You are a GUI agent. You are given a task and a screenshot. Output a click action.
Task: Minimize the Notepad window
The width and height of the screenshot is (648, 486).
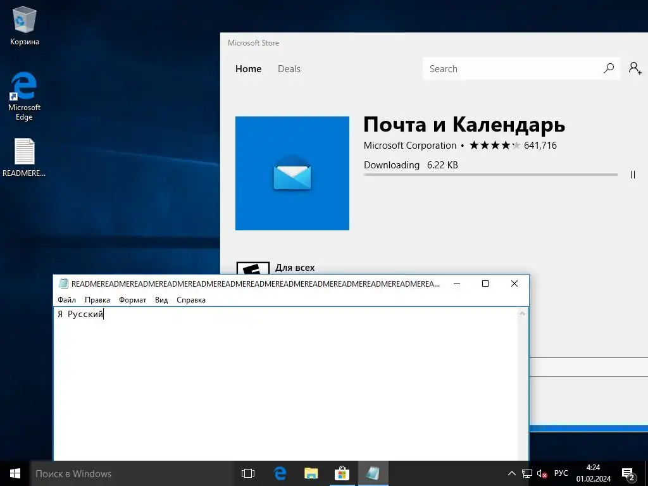point(457,283)
